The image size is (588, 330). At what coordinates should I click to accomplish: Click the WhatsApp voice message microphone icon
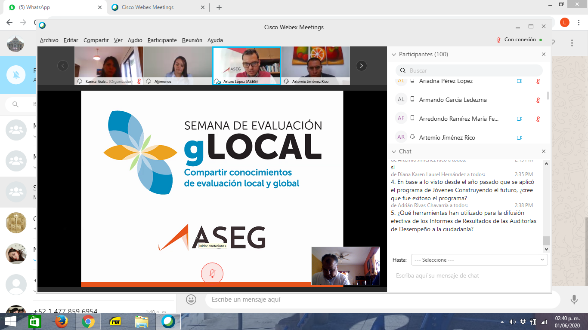tap(574, 299)
